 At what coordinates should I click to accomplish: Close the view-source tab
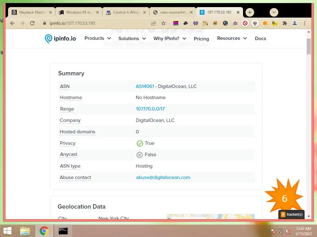(191, 12)
